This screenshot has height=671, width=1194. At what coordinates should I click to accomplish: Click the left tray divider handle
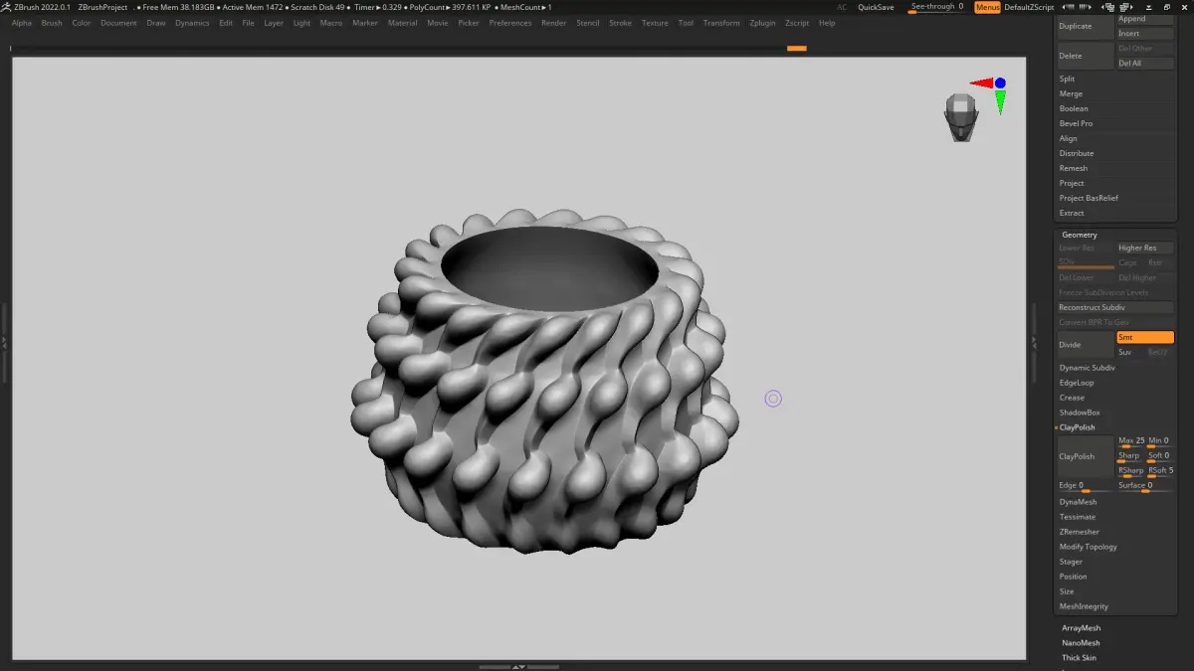4,342
